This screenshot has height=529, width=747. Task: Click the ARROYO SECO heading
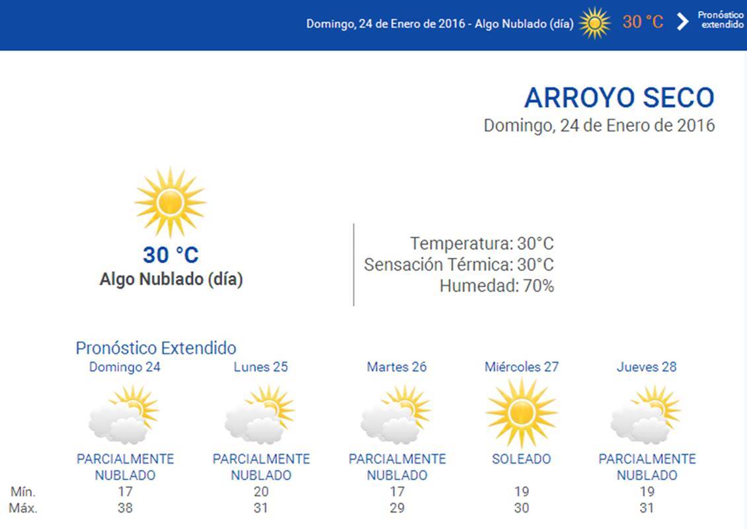[x=619, y=98]
